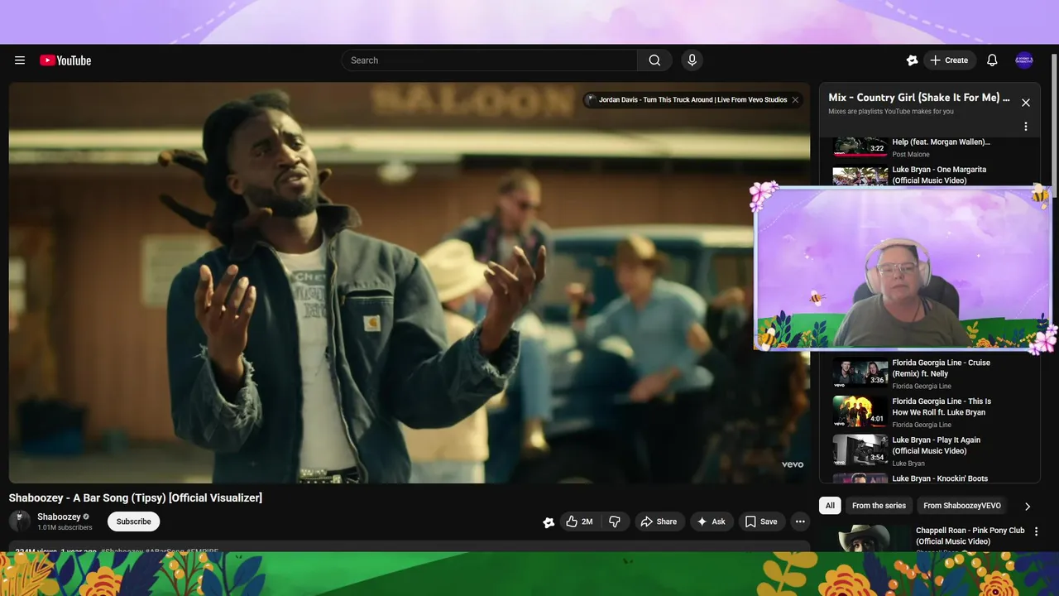Play Luke Bryan Play It Again thumbnail

[860, 450]
